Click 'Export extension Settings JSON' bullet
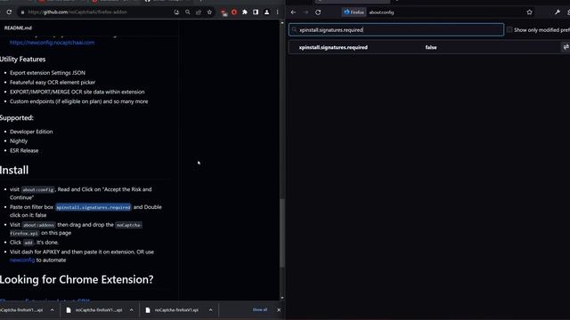 click(47, 73)
